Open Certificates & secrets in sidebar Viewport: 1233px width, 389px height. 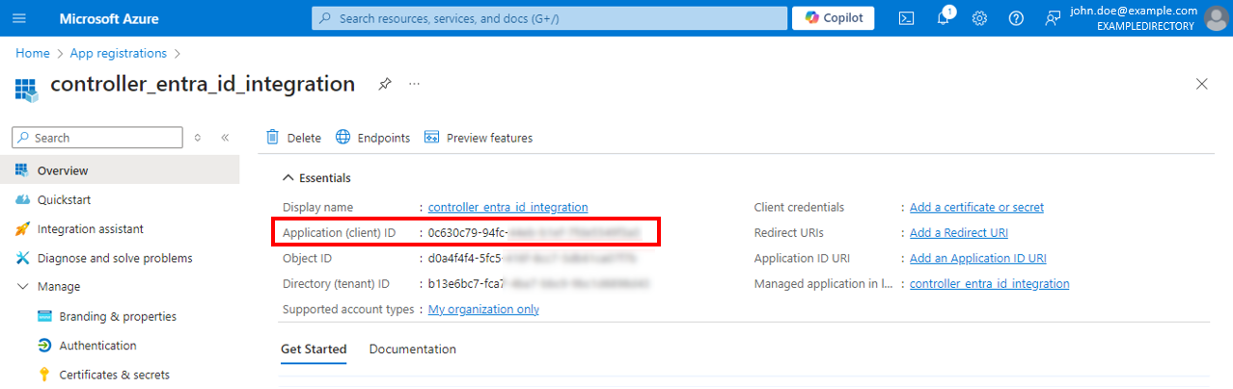[103, 375]
